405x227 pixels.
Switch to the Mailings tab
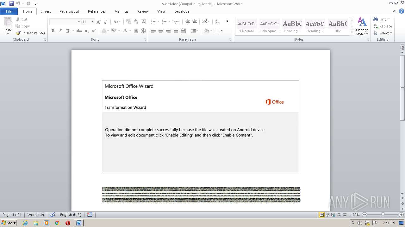[x=121, y=11]
